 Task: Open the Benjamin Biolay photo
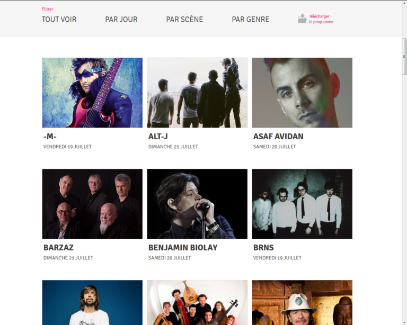pyautogui.click(x=197, y=204)
